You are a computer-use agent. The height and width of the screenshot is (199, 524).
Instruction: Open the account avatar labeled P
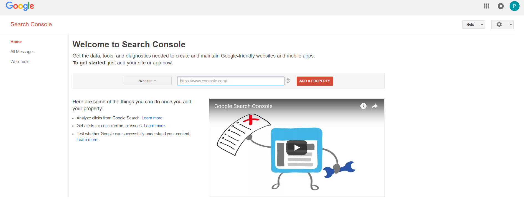pyautogui.click(x=515, y=6)
